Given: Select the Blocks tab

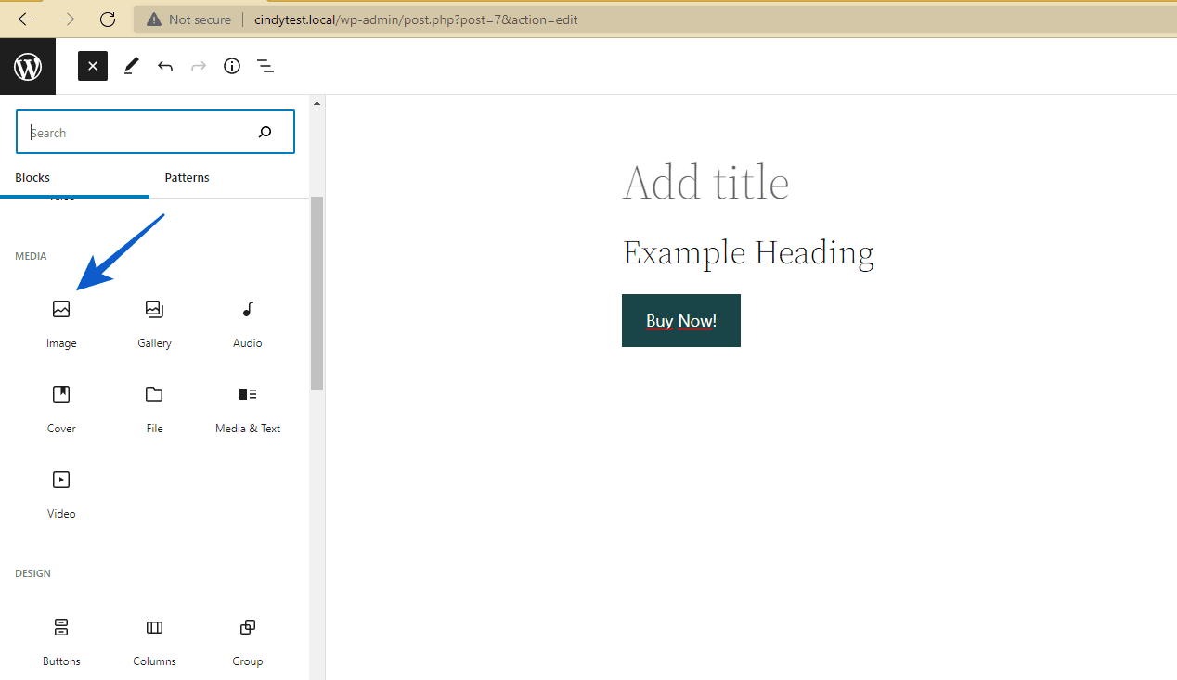Looking at the screenshot, I should (x=32, y=177).
